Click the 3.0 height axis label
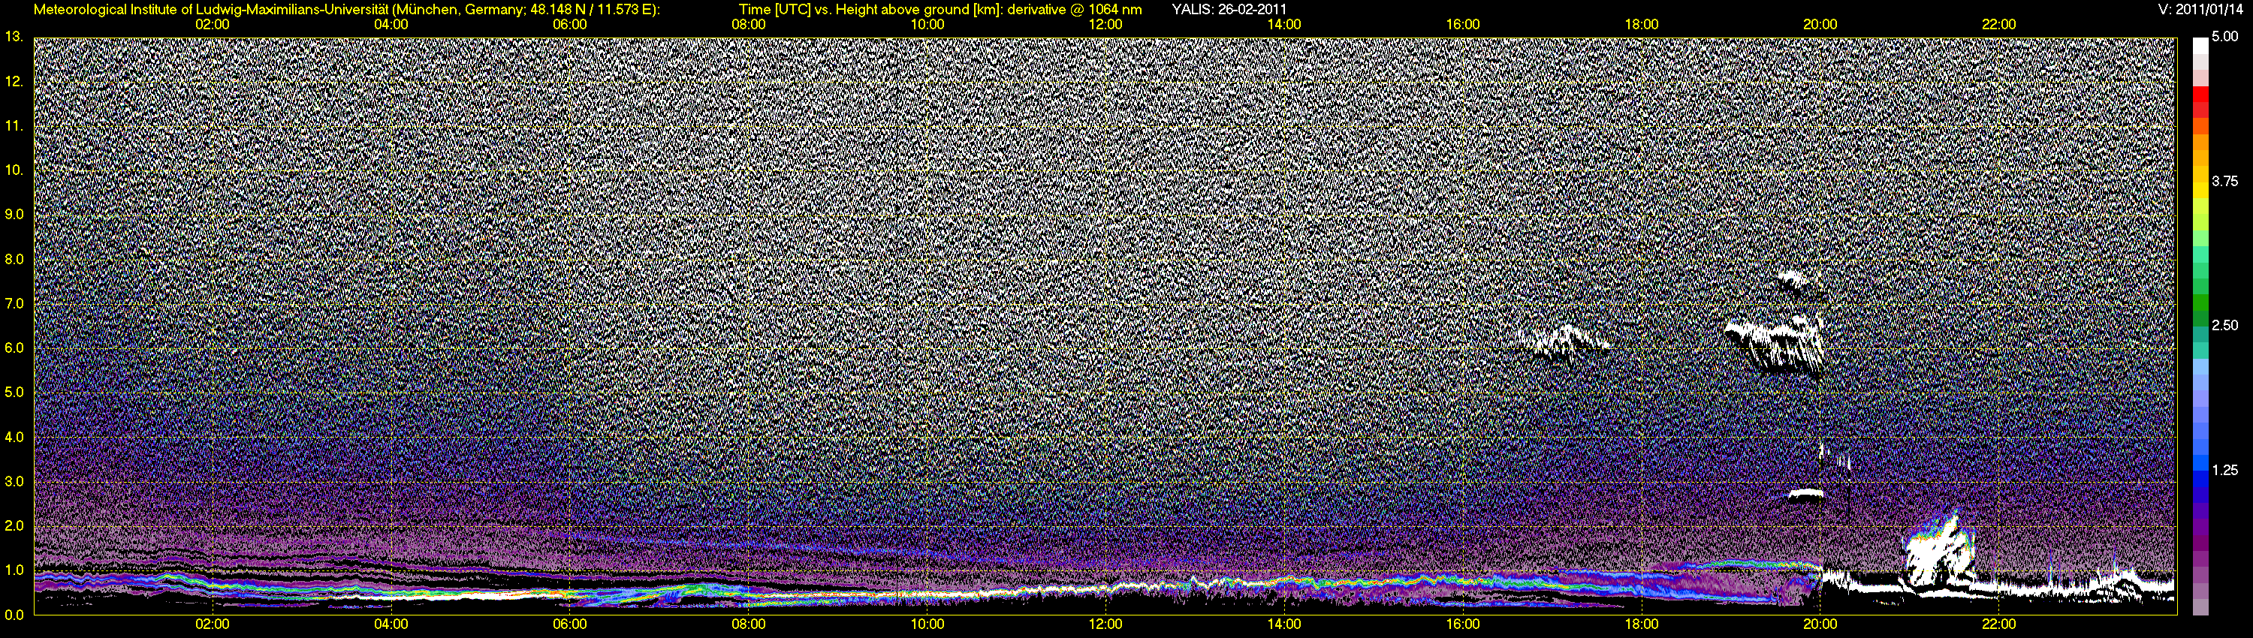 tap(14, 482)
